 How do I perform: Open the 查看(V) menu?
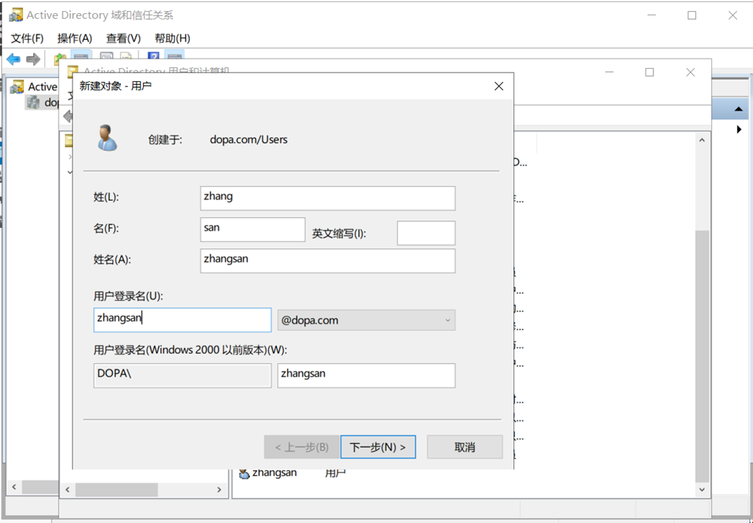pos(123,38)
